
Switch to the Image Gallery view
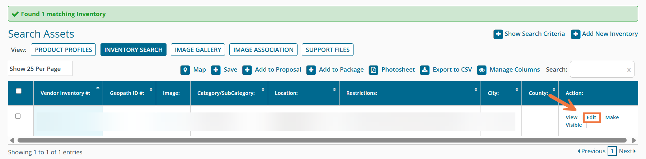pyautogui.click(x=198, y=50)
